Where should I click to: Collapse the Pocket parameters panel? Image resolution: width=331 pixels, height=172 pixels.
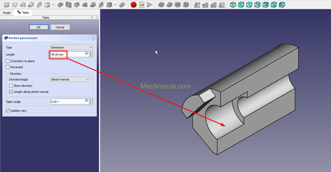pos(93,38)
